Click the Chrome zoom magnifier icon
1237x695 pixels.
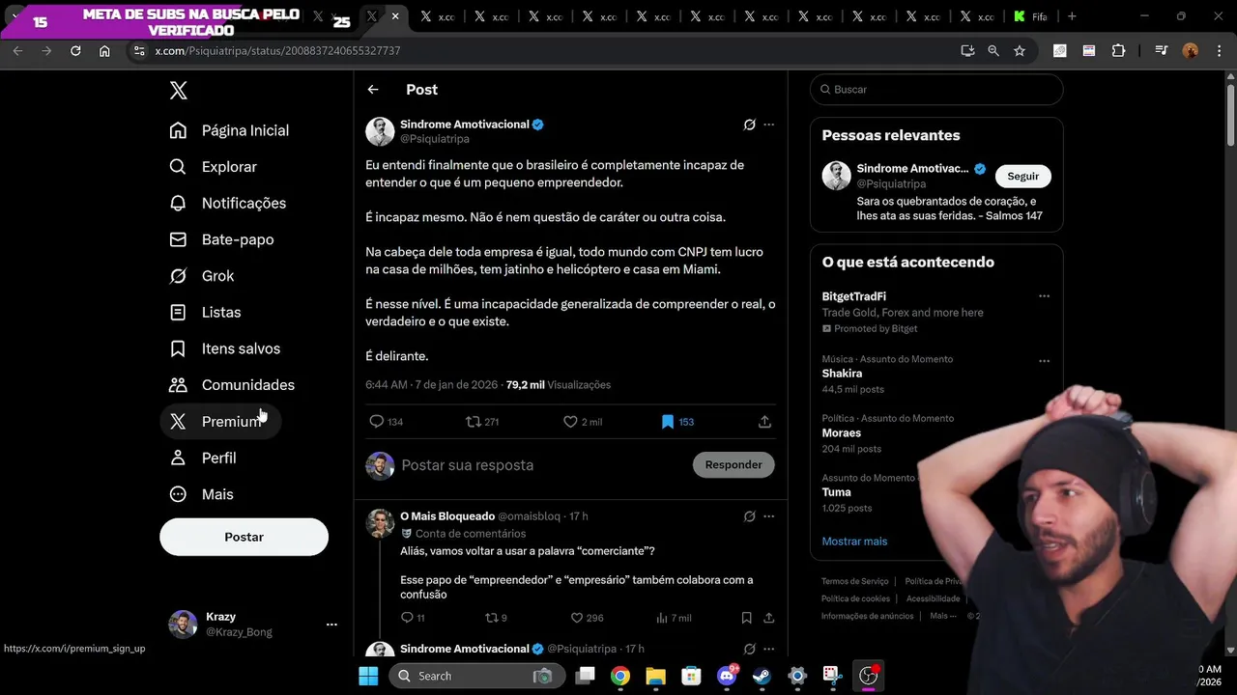pyautogui.click(x=993, y=51)
